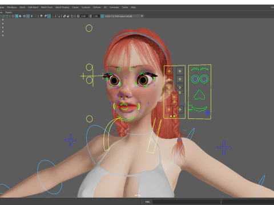The image size is (274, 205).
Task: Select the green mouth control on the character's lips
Action: 124,106
